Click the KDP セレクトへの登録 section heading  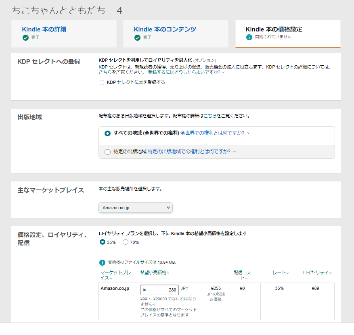(49, 62)
